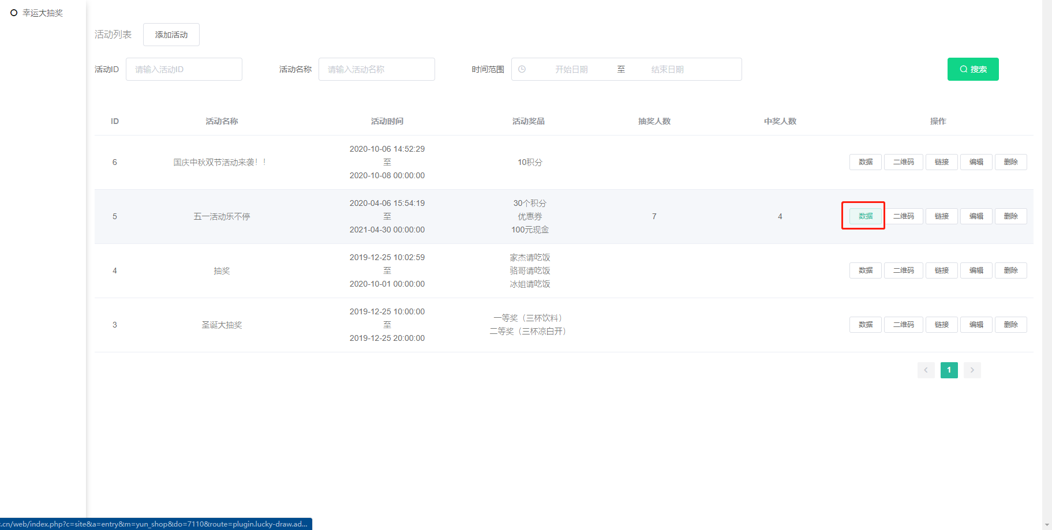The height and width of the screenshot is (530, 1052).
Task: Click the 活动名称 column header
Action: click(222, 121)
